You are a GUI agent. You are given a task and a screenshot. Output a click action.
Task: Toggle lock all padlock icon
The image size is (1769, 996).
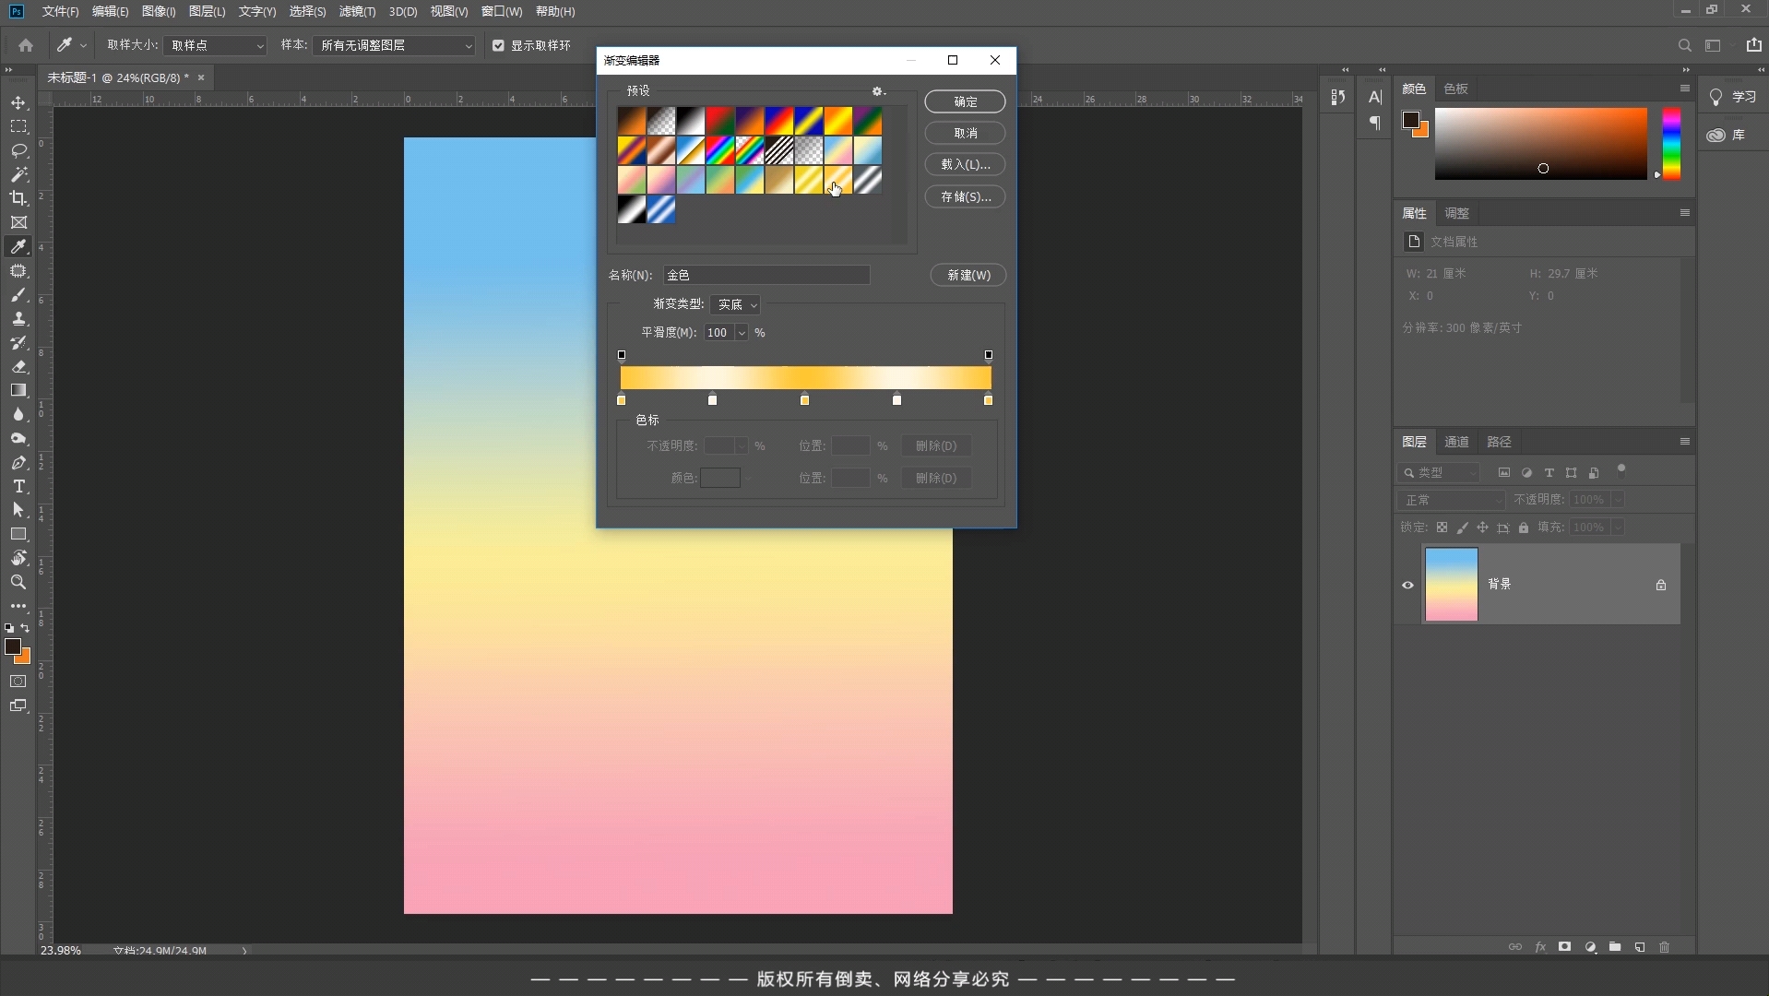[x=1524, y=528]
